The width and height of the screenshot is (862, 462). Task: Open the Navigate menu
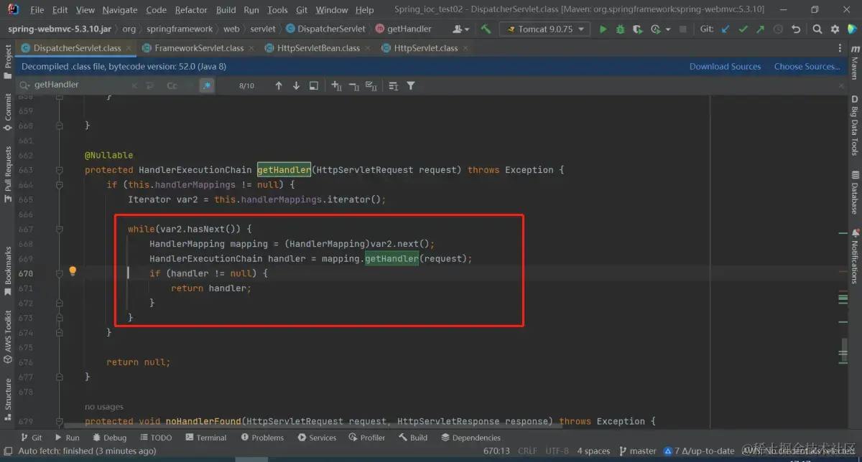coord(119,10)
